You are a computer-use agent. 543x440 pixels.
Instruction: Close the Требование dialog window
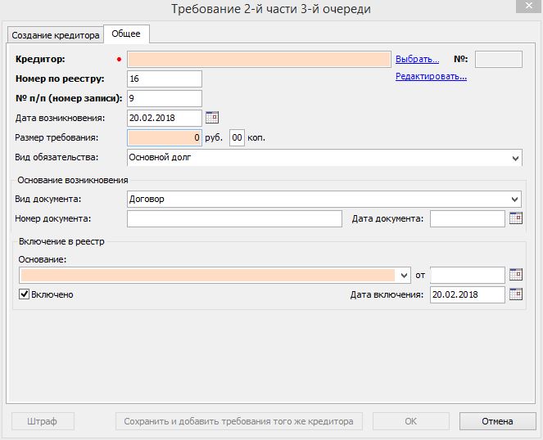[523, 7]
